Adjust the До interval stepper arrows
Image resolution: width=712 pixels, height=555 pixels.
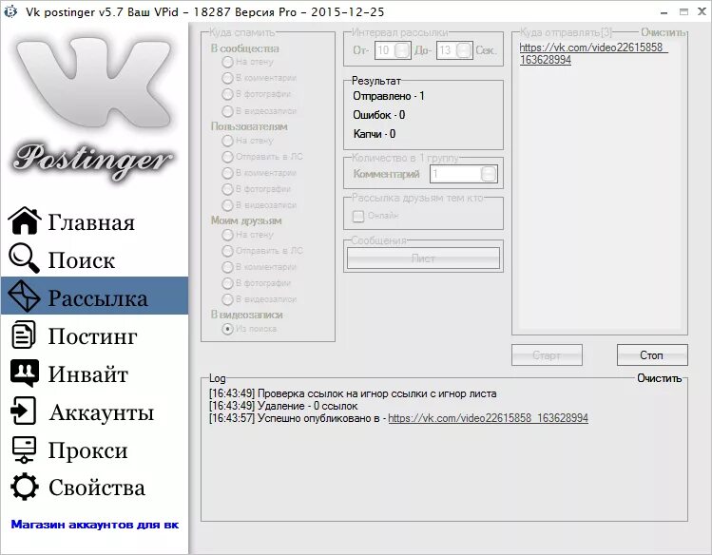[x=464, y=50]
